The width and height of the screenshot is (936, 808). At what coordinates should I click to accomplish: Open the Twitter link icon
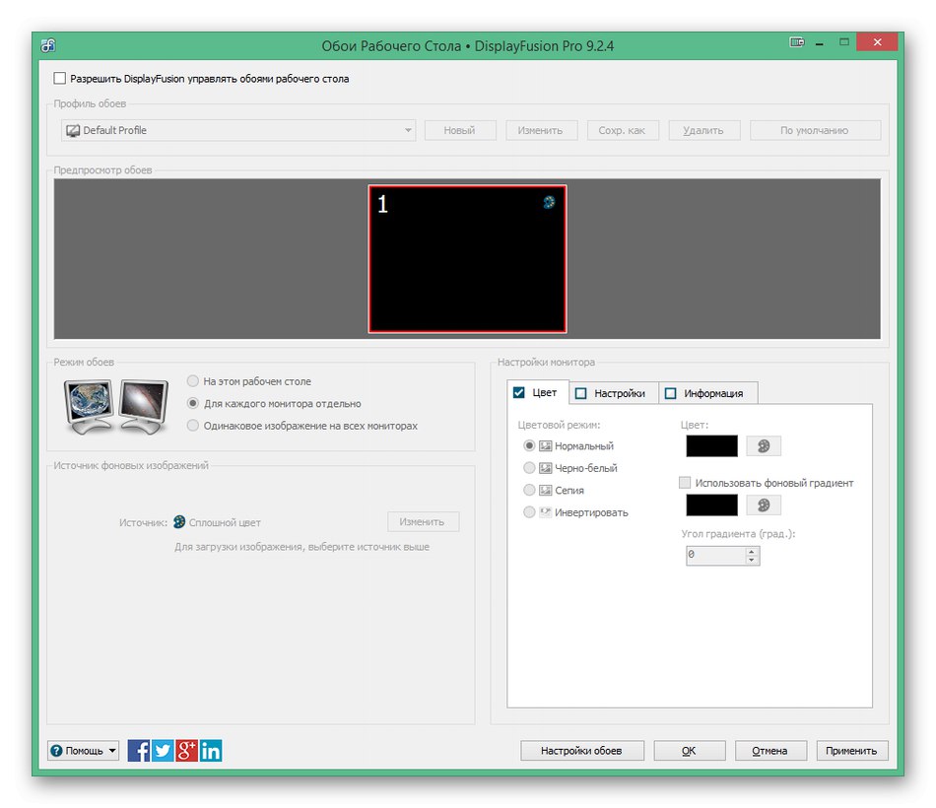point(163,750)
